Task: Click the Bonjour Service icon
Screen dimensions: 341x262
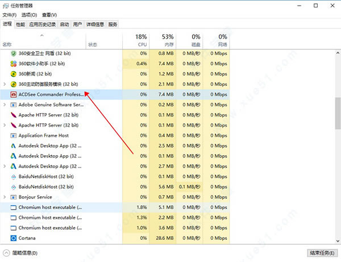Action: [14, 197]
